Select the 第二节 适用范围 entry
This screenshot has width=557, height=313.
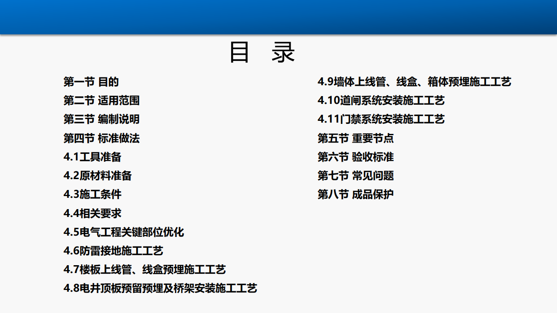click(101, 100)
